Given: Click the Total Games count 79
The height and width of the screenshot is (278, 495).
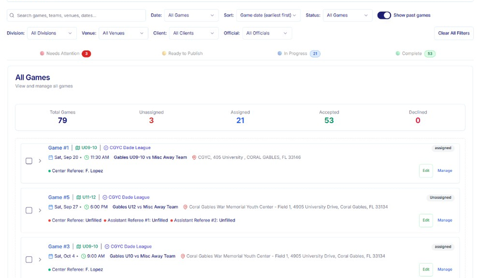Looking at the screenshot, I should [x=63, y=121].
